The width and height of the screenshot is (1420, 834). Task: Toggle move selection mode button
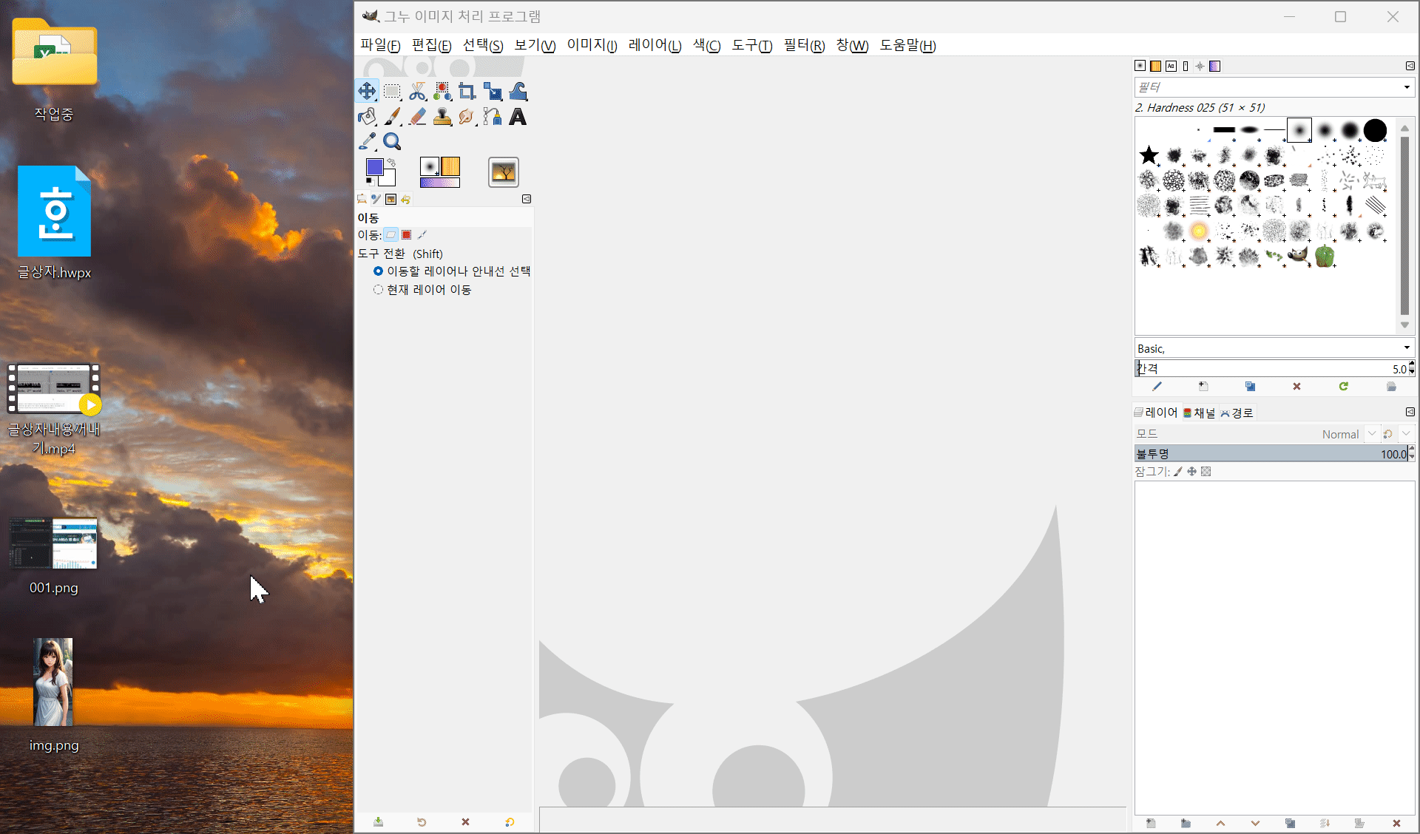click(x=406, y=235)
